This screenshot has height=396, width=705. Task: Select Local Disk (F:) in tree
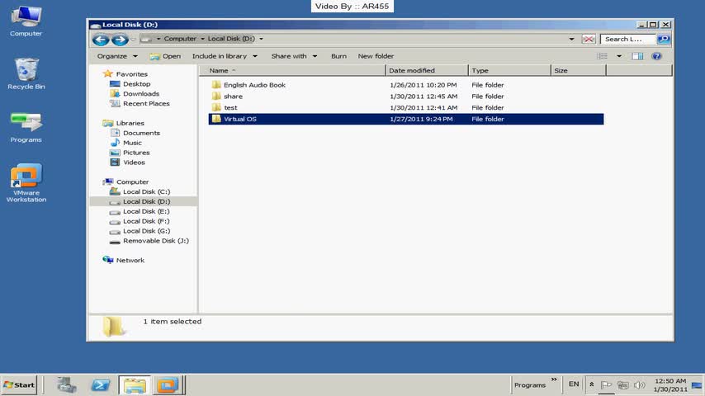146,221
